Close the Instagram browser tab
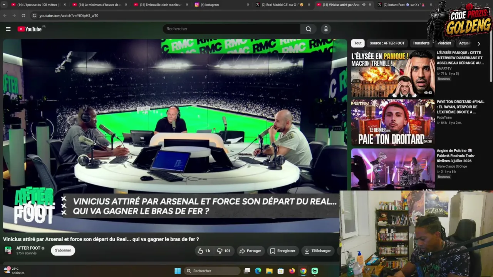This screenshot has width=493, height=277. point(248,5)
